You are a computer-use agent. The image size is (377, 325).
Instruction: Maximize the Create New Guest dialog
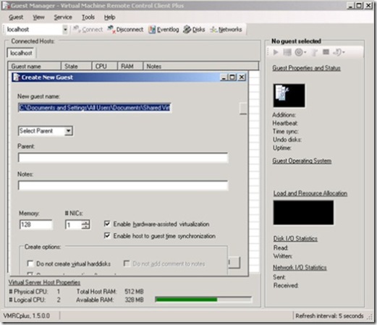click(x=232, y=77)
